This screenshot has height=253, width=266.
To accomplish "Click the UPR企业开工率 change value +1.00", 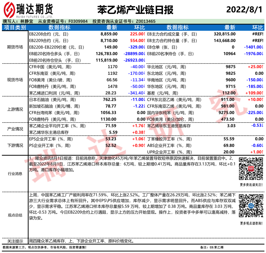I will 256,152.
